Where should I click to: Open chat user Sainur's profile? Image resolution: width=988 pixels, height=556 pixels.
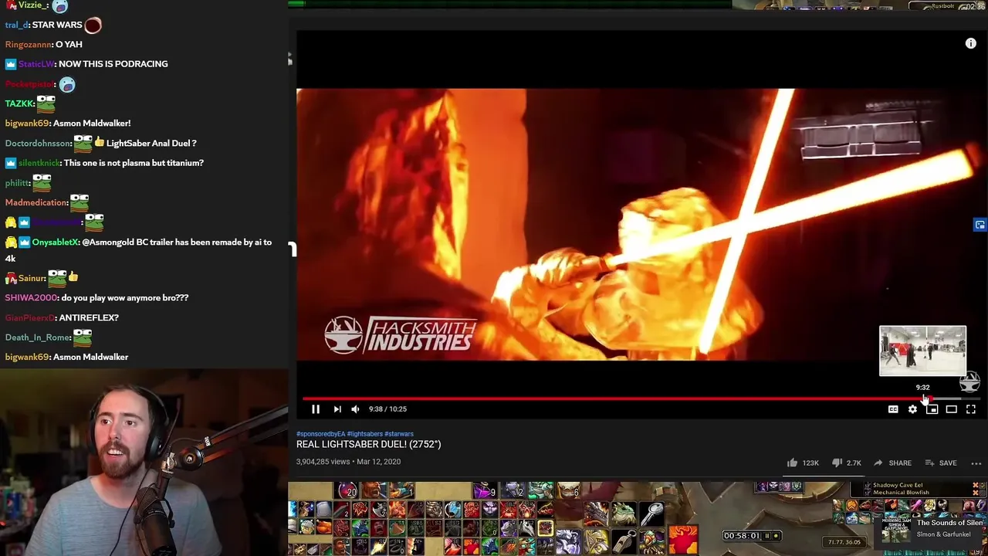(x=32, y=278)
